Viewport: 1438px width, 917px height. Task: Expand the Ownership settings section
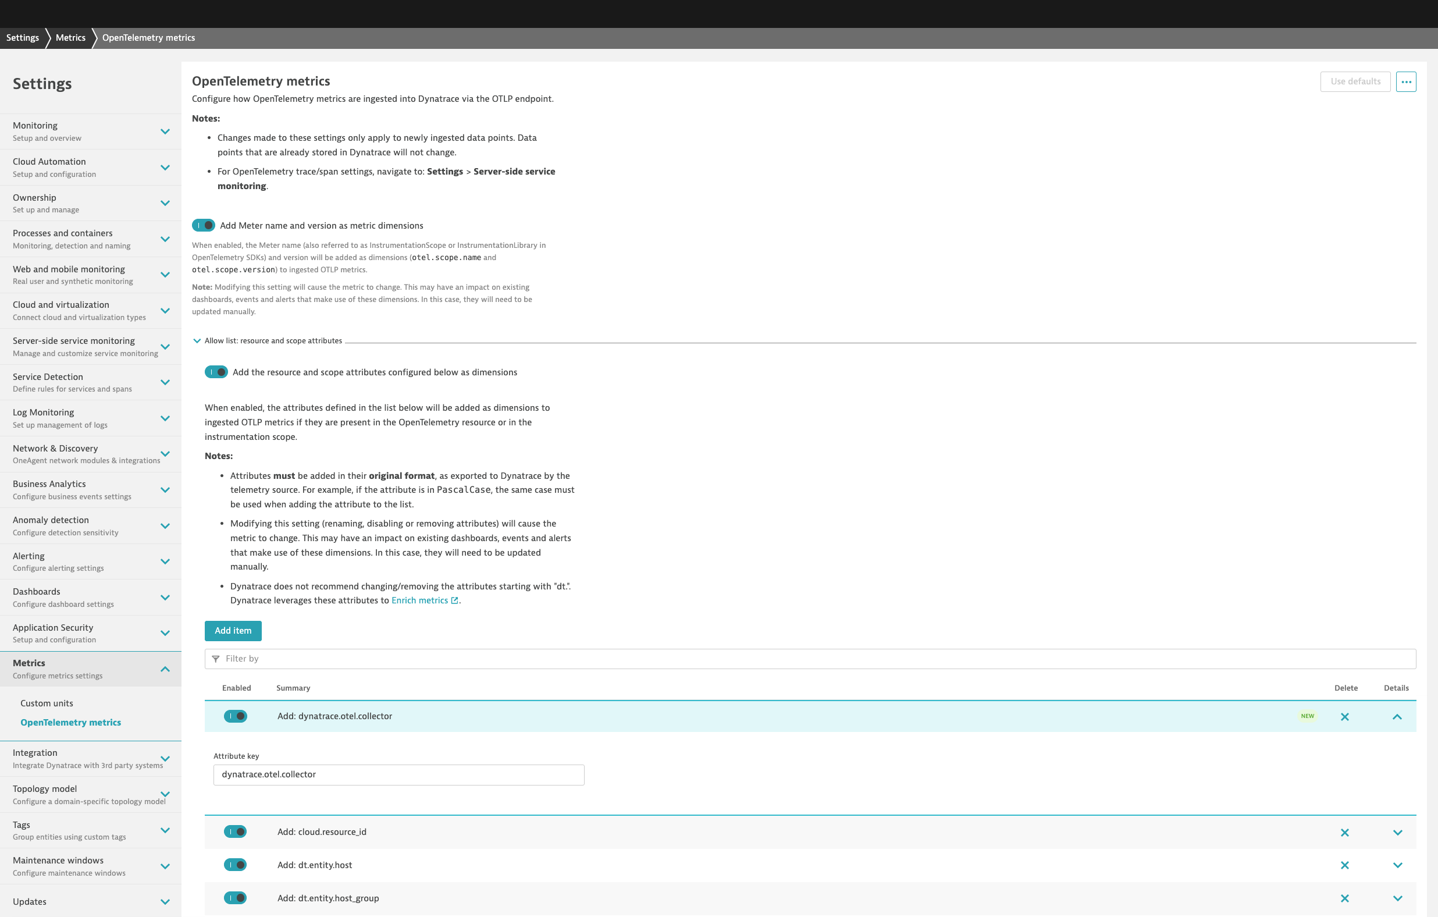point(165,203)
